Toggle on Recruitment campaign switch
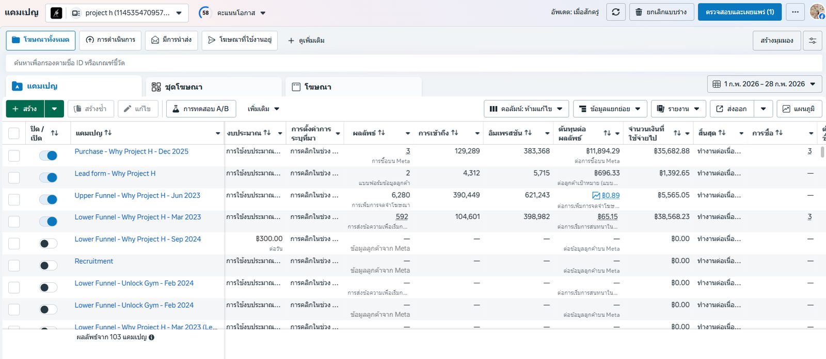The height and width of the screenshot is (359, 826). (49, 265)
